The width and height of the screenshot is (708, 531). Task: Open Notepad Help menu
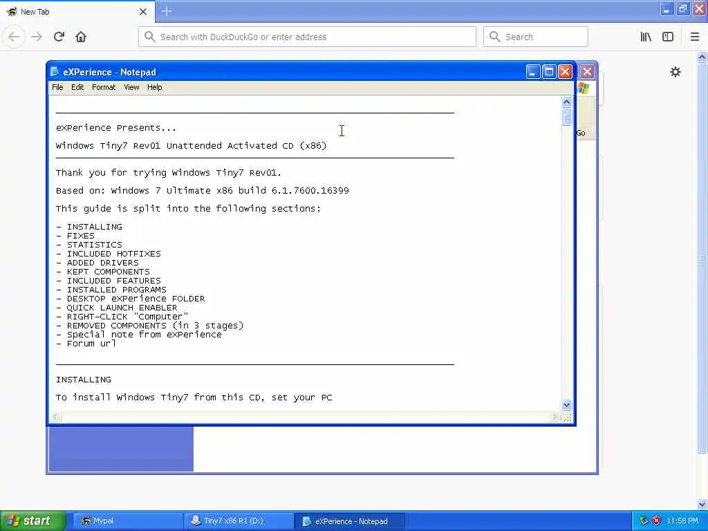tap(154, 87)
